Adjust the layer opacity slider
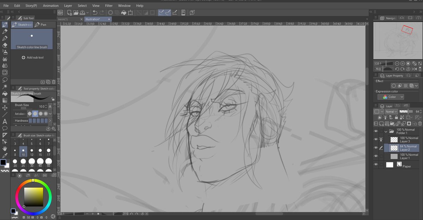The width and height of the screenshot is (423, 220). [406, 111]
